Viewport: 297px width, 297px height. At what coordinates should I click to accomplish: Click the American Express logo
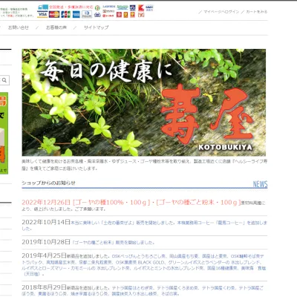tap(76, 14)
